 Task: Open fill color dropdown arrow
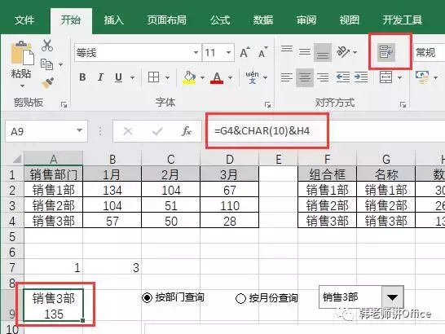pyautogui.click(x=202, y=77)
